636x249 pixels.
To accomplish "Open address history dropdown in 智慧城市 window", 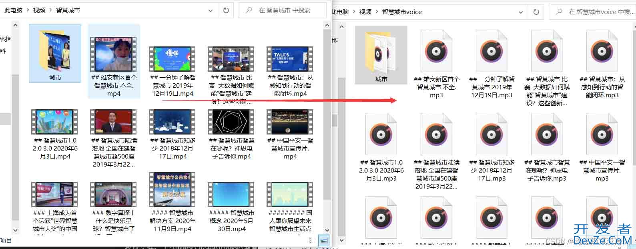I will [211, 10].
